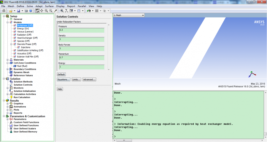The height and width of the screenshot is (142, 267).
Task: Click the Pressure under-relaxation field
Action: [82, 30]
